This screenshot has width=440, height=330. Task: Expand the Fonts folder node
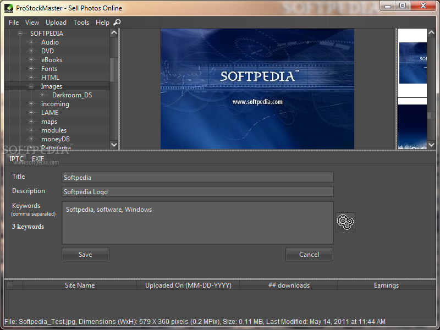(31, 68)
